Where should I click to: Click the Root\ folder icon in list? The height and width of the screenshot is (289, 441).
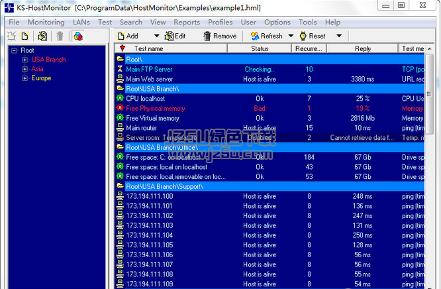pyautogui.click(x=120, y=59)
